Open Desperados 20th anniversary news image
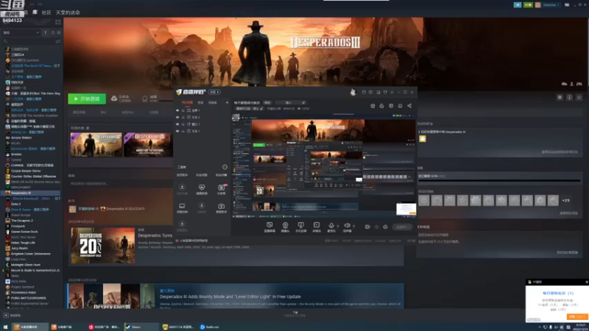The width and height of the screenshot is (589, 331). [x=103, y=245]
